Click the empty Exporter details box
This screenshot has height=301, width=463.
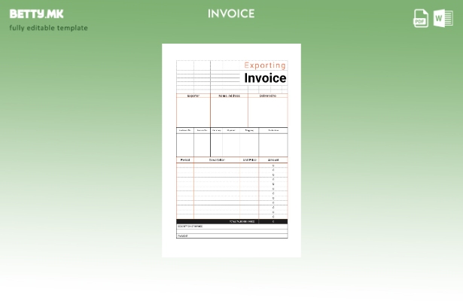(193, 112)
